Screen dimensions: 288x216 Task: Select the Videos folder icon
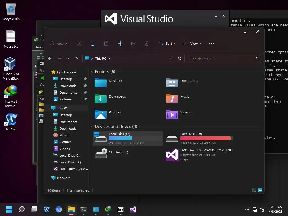172,114
